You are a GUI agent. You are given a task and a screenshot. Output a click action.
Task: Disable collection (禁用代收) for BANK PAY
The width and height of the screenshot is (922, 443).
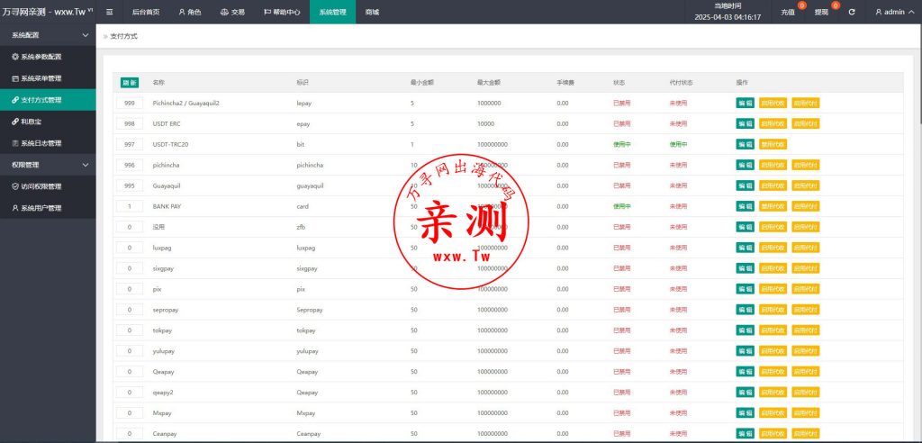tap(773, 206)
